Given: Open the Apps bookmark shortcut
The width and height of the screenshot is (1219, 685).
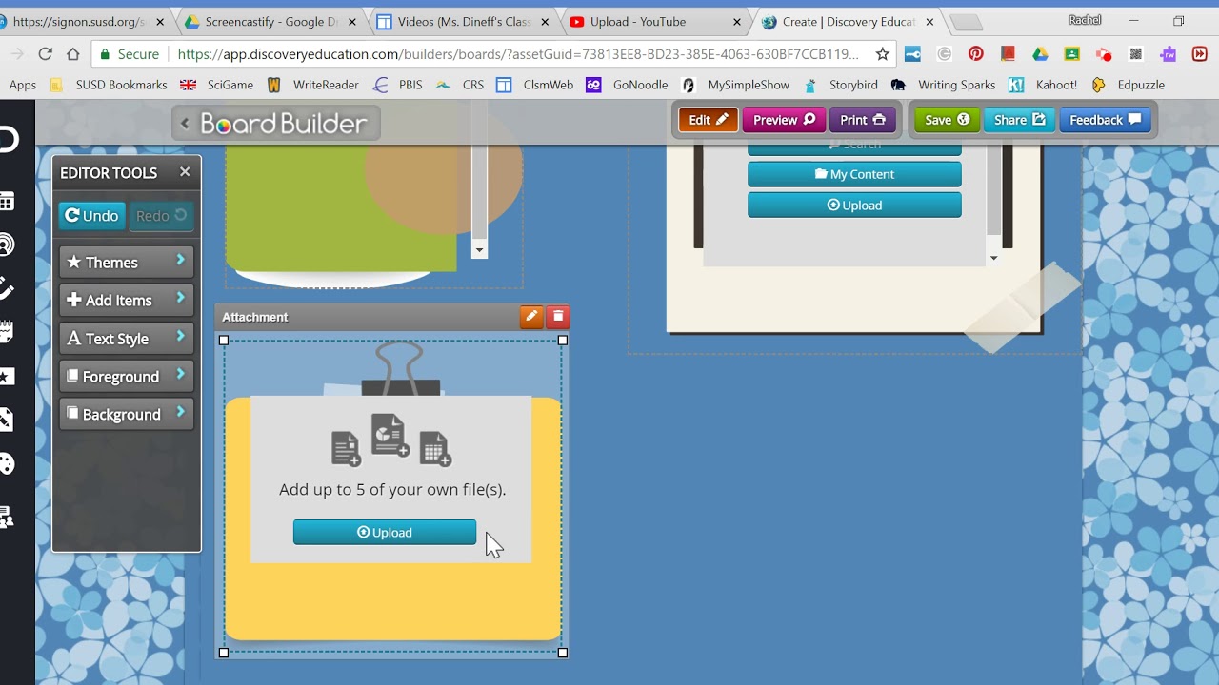Looking at the screenshot, I should click(22, 85).
